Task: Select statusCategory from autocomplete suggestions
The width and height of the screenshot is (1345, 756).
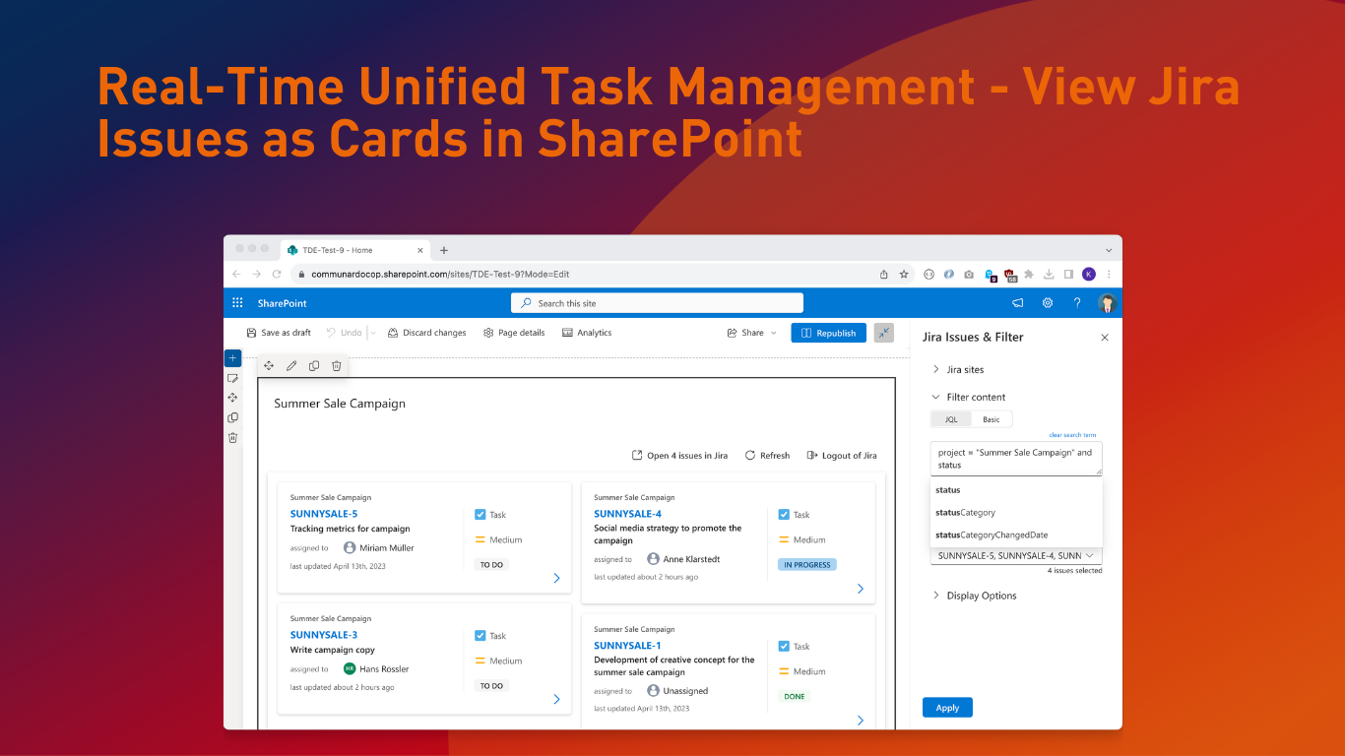Action: [965, 513]
